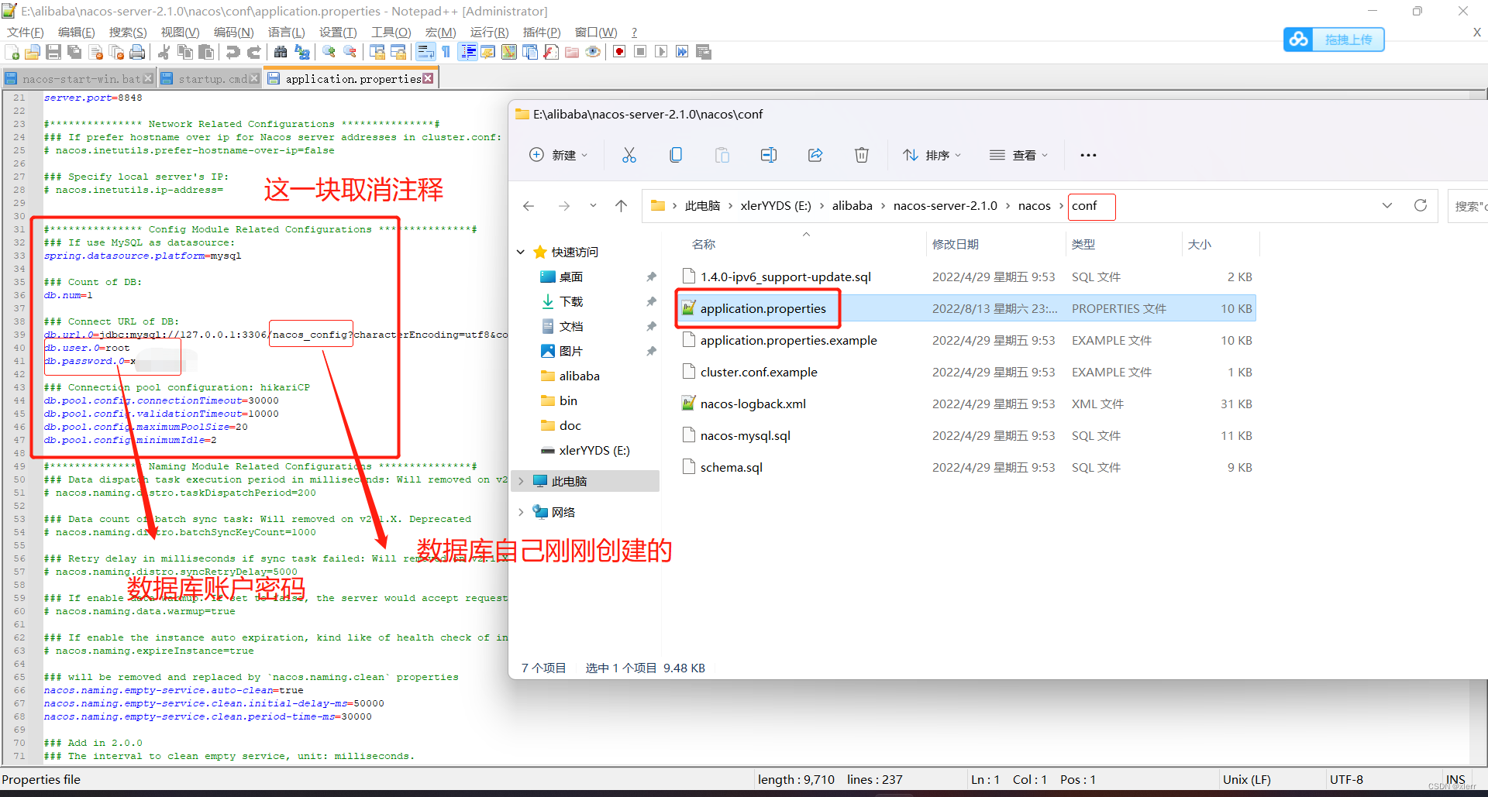Close the startup.cmd tab
1488x797 pixels.
[254, 79]
